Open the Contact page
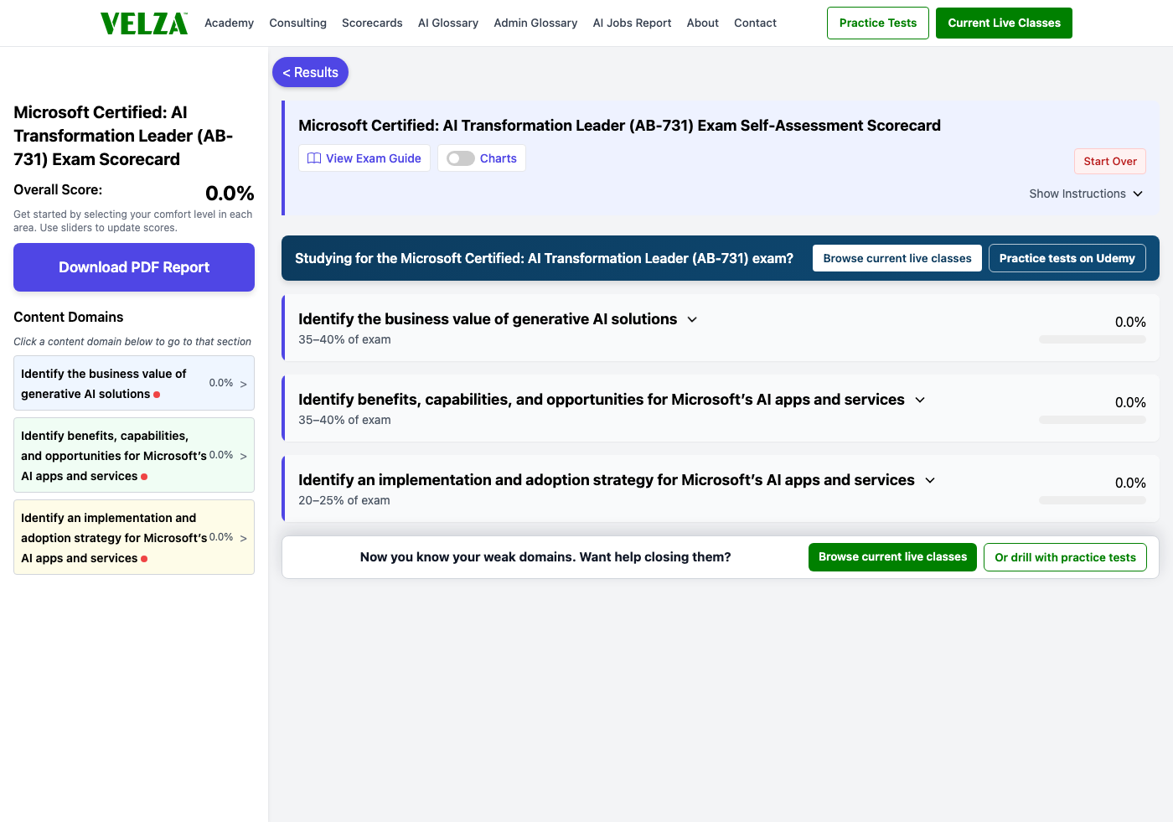This screenshot has height=822, width=1173. click(x=755, y=23)
